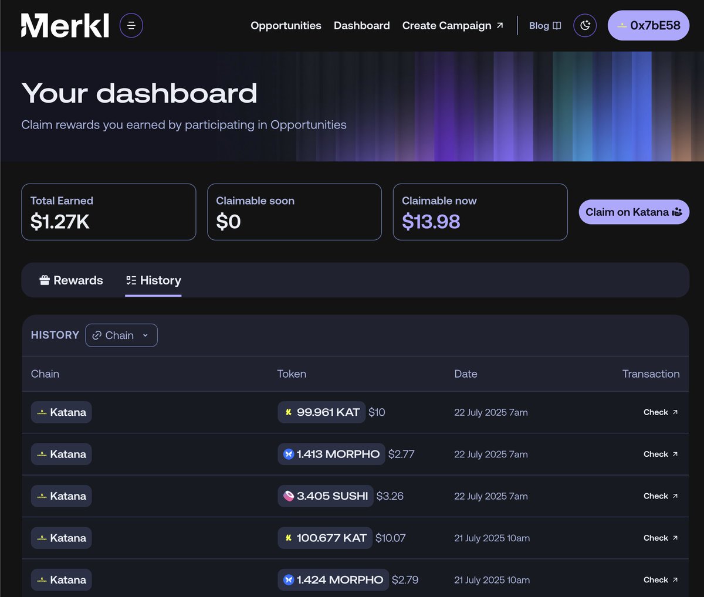The width and height of the screenshot is (704, 597).
Task: Check the transaction for 1.424 MORPHO
Action: pyautogui.click(x=661, y=580)
